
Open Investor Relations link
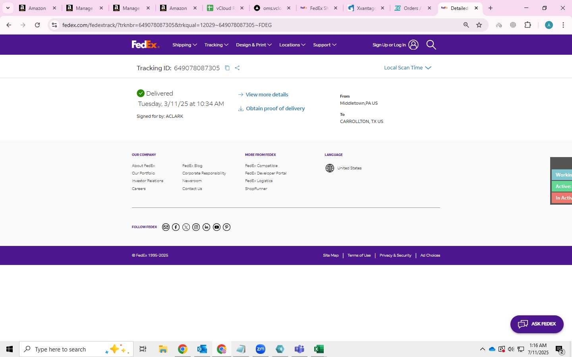tap(147, 181)
